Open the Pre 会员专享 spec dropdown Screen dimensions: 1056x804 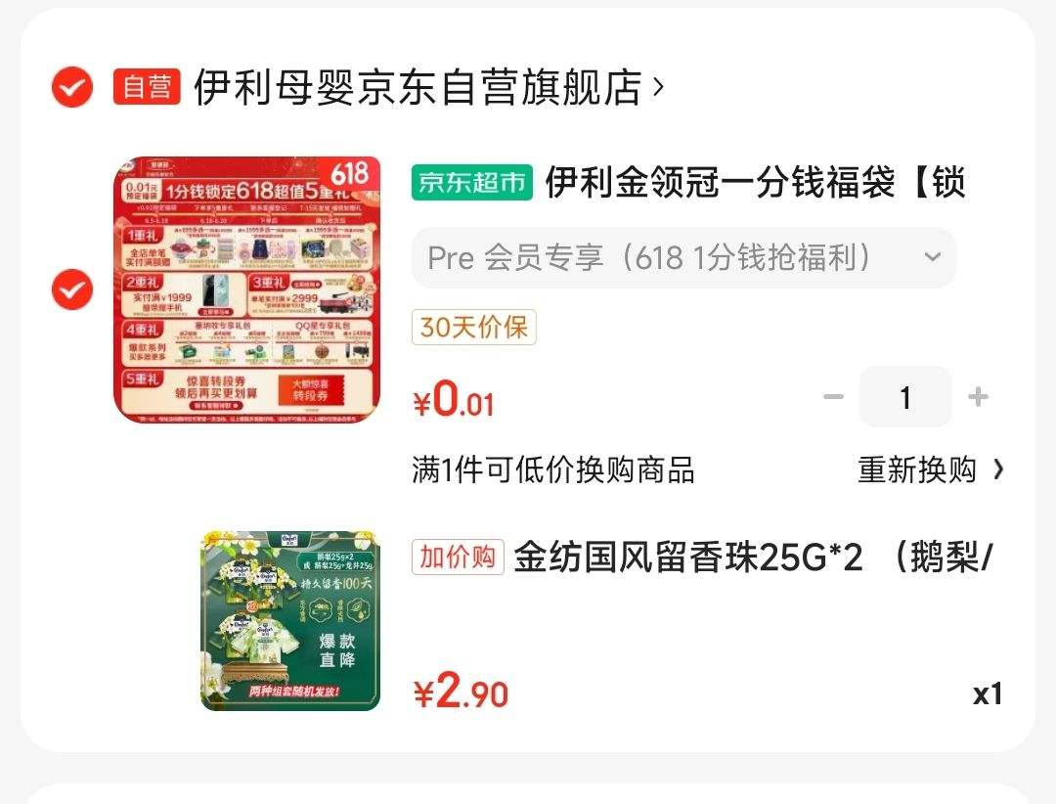point(683,257)
